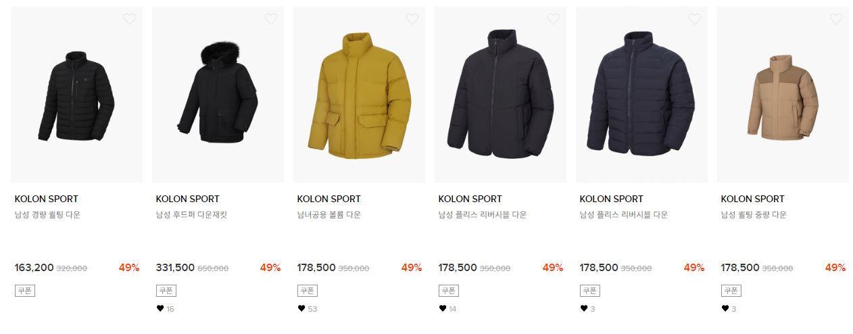Click heart icon on navy fleece reversible jacket

(695, 19)
